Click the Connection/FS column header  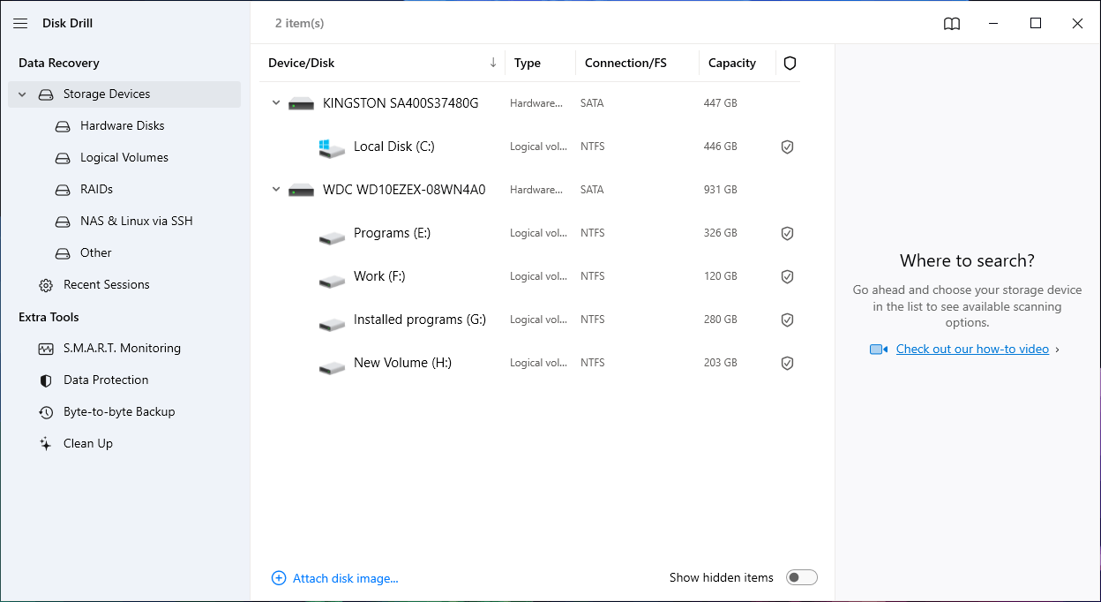pyautogui.click(x=625, y=63)
